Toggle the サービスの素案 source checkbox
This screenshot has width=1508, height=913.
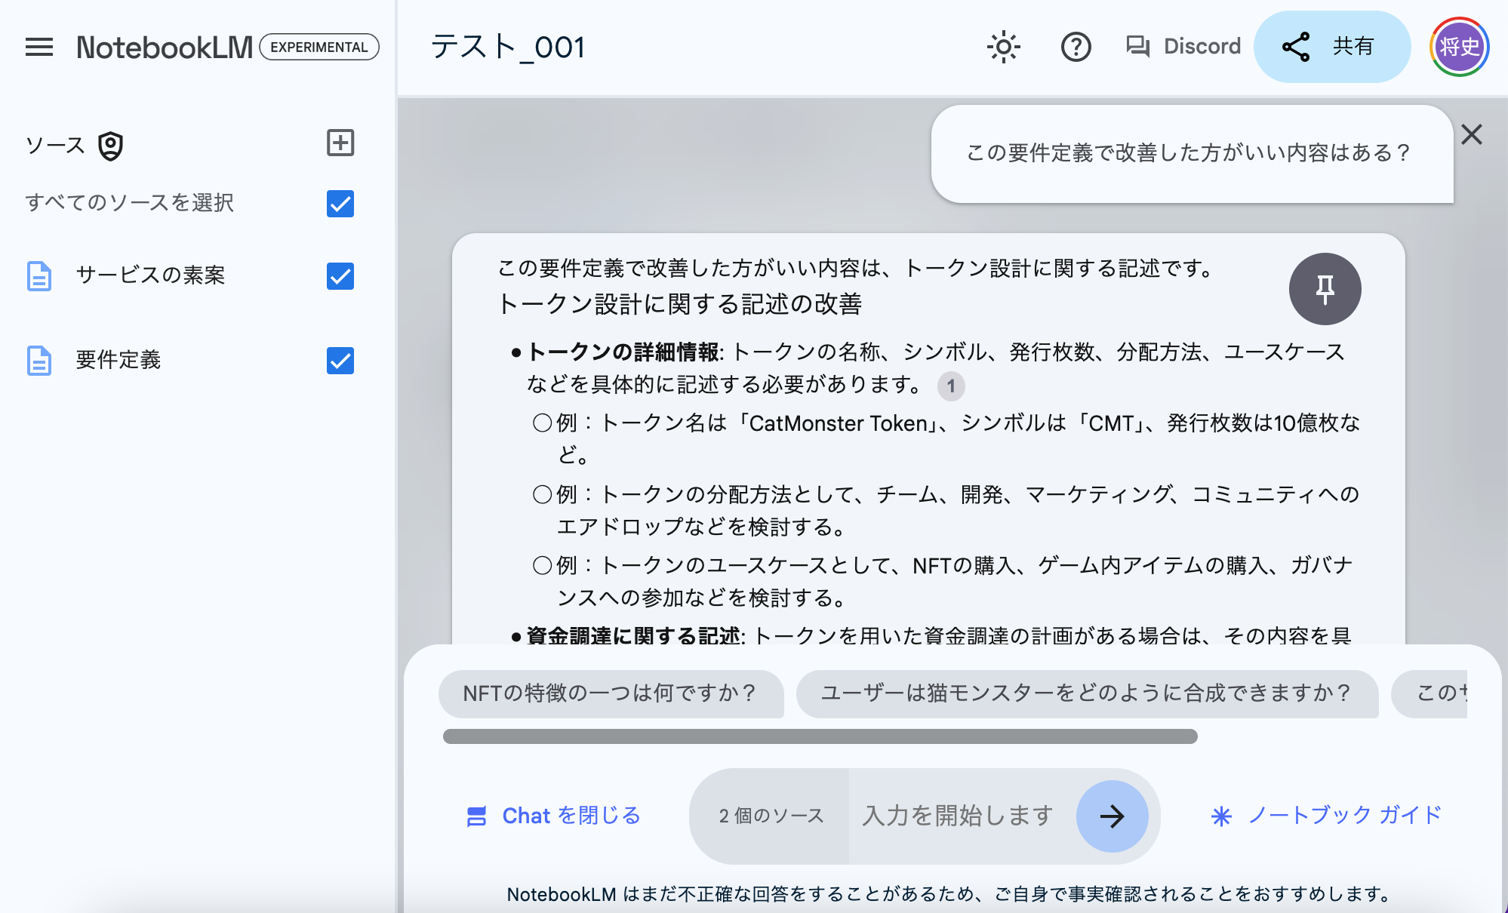(340, 276)
